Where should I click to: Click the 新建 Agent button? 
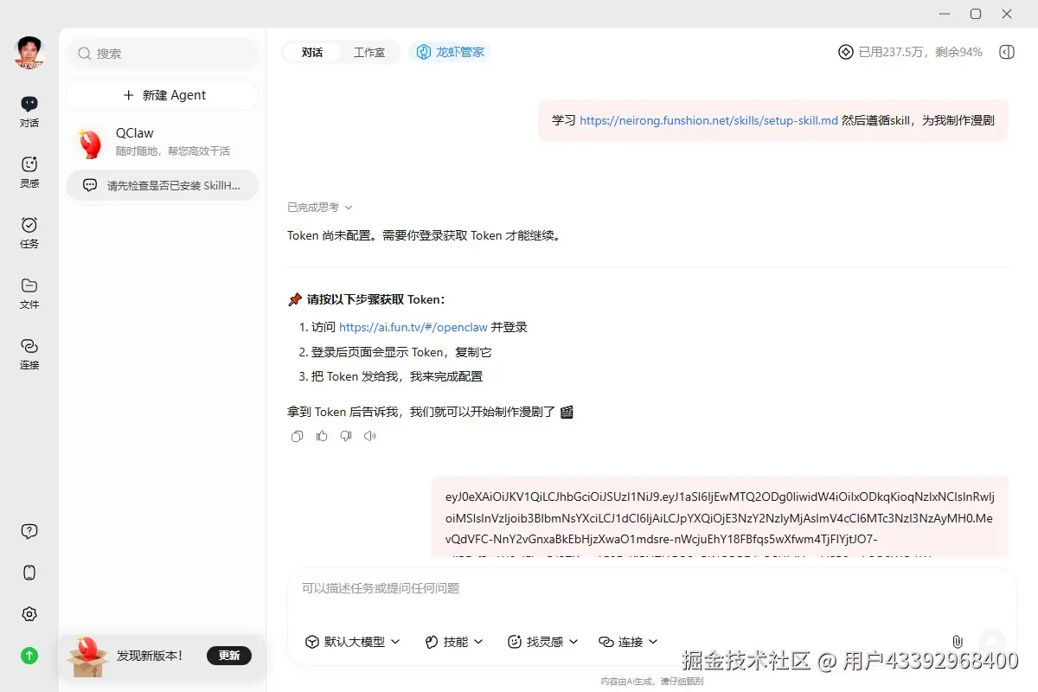tap(163, 95)
